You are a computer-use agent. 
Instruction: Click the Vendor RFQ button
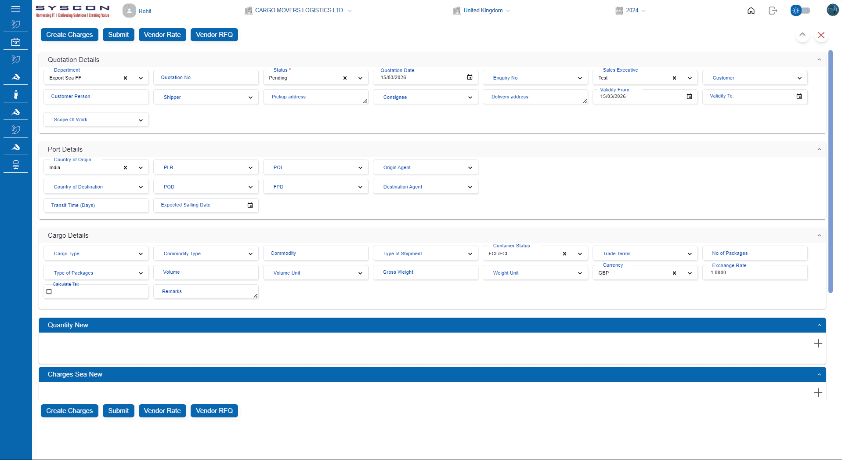pos(214,34)
